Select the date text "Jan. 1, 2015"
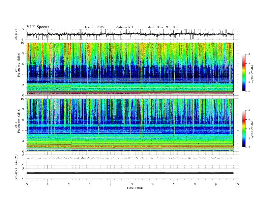Image resolution: width=267 pixels, height=207 pixels. click(x=94, y=27)
